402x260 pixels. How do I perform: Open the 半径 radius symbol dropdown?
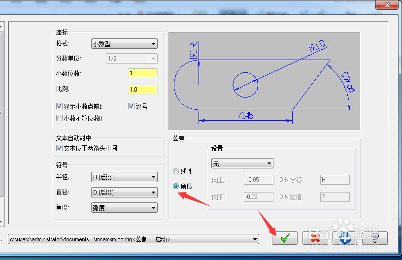tap(124, 177)
